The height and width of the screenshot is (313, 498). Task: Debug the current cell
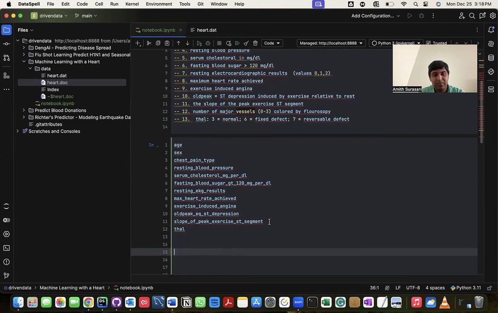pos(208,43)
